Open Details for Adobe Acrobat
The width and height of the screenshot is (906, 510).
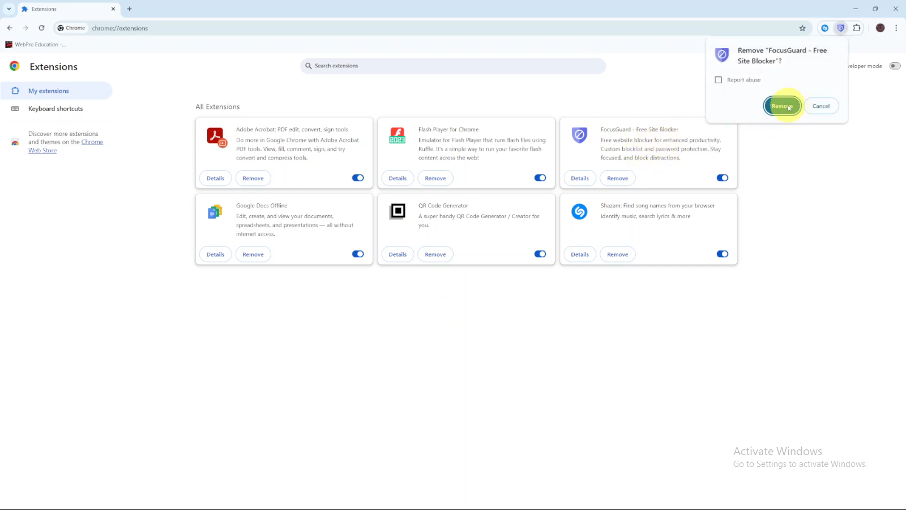click(215, 178)
